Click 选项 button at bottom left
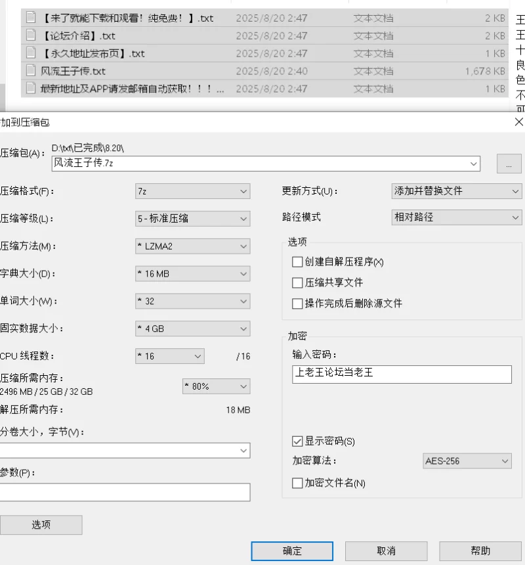This screenshot has height=565, width=525. tap(41, 525)
